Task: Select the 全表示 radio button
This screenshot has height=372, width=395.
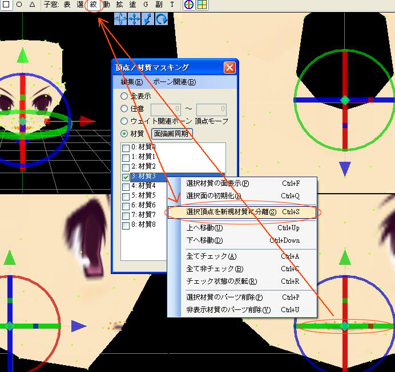Action: coord(124,96)
